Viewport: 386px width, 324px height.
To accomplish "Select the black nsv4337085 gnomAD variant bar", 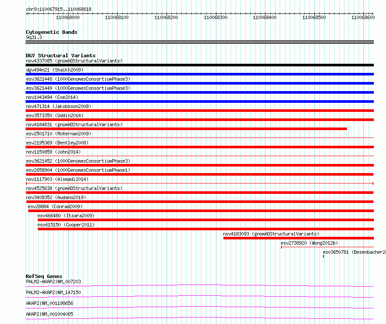I will 200,65.
